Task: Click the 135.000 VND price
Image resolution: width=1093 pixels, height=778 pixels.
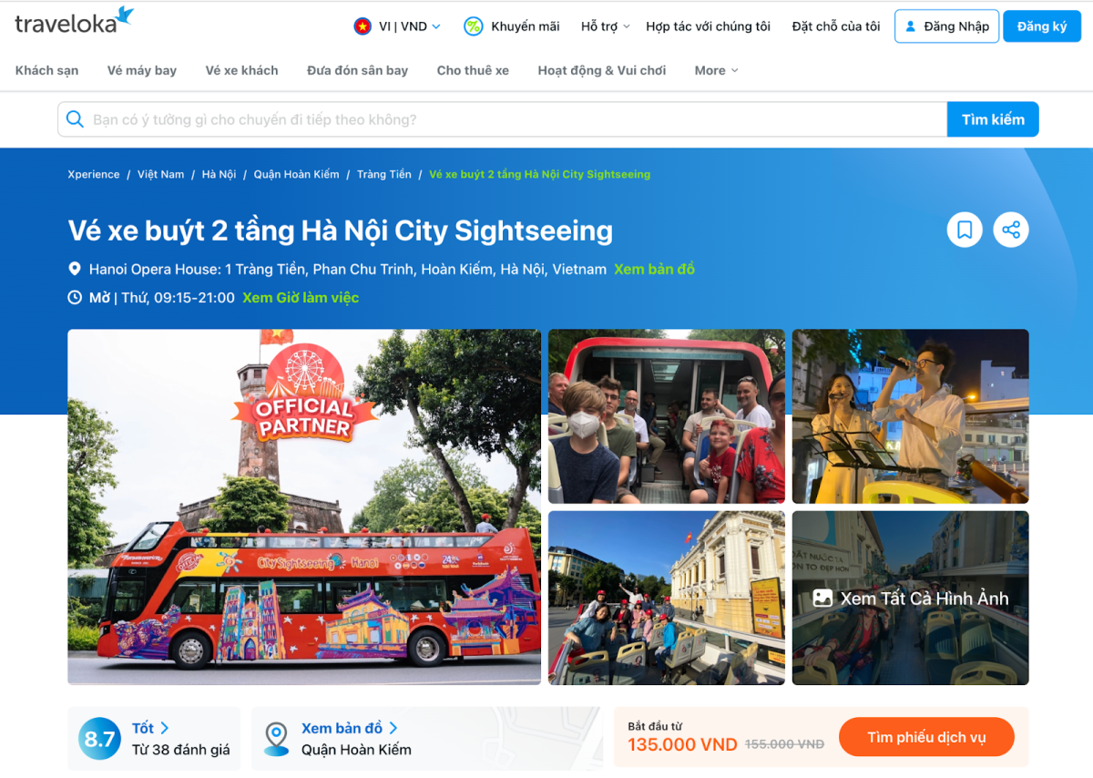Action: pos(682,744)
